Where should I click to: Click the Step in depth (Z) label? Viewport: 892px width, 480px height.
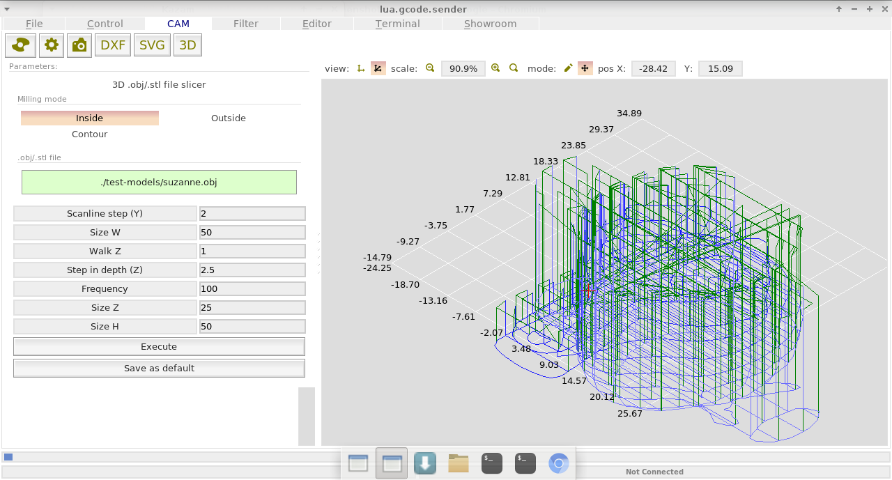pos(105,270)
